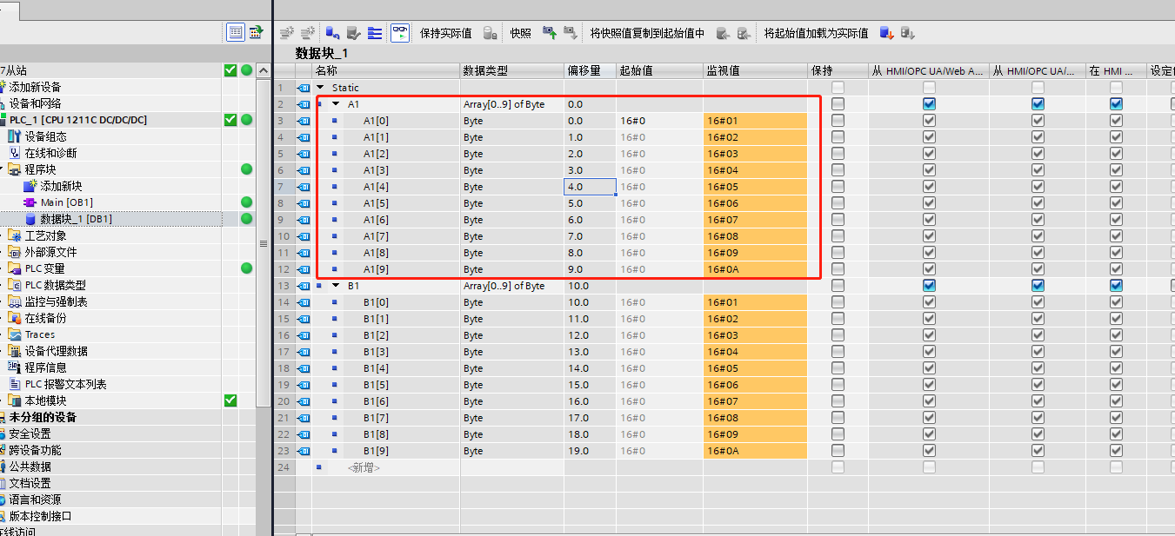Uncheck first HMI/OPC UA checkbox on A1 row
The height and width of the screenshot is (536, 1175).
929,104
